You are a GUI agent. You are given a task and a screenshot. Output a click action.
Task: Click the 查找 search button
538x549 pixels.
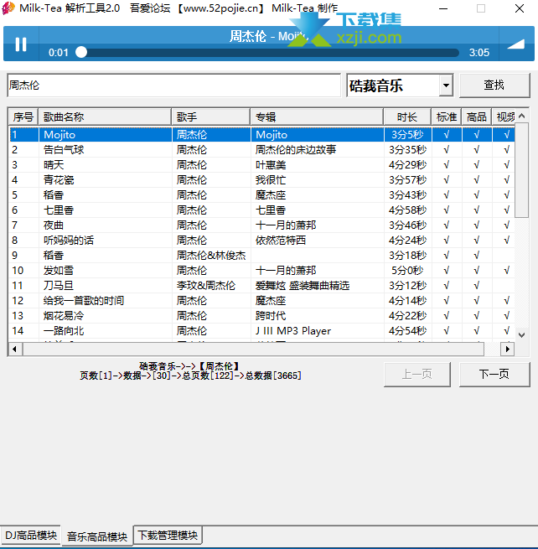(494, 85)
